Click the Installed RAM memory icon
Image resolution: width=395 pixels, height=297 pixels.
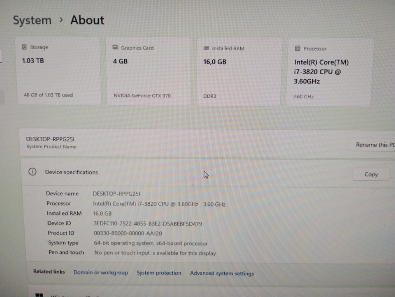[x=206, y=48]
